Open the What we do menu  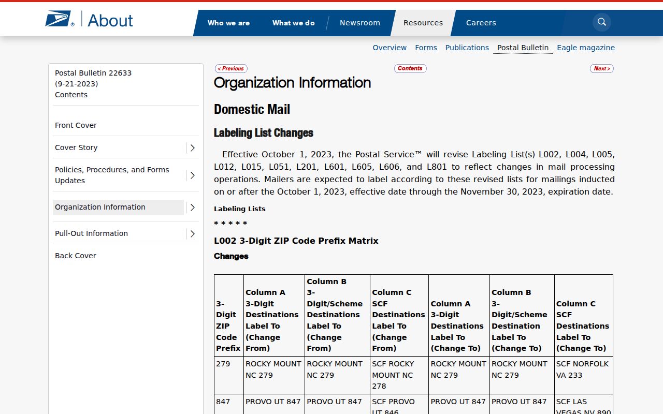(294, 23)
